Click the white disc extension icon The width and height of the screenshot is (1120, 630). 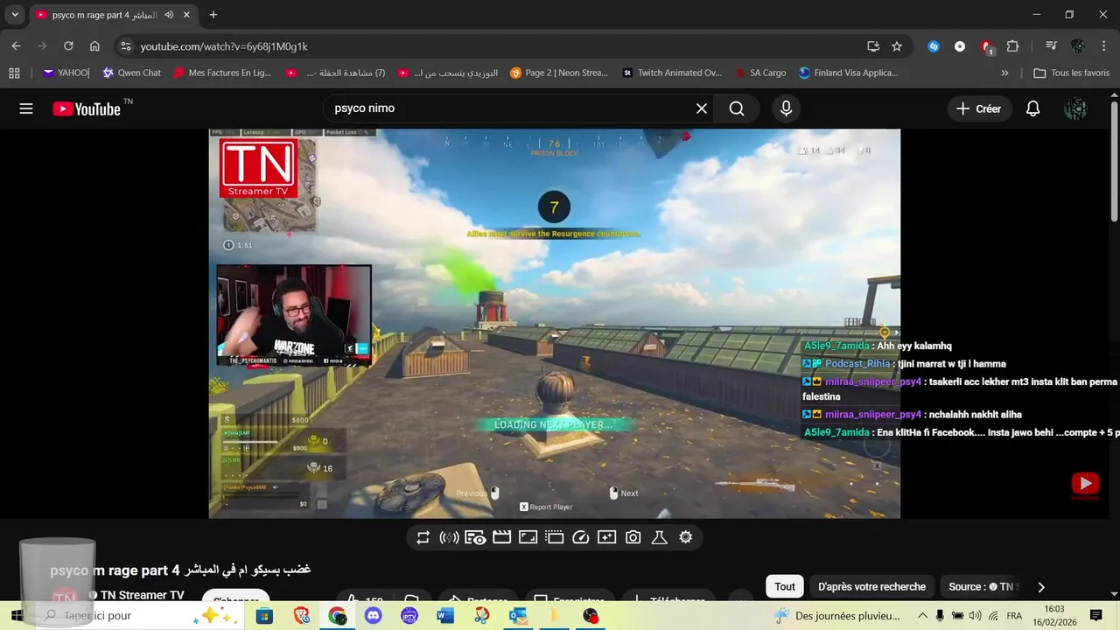(960, 46)
